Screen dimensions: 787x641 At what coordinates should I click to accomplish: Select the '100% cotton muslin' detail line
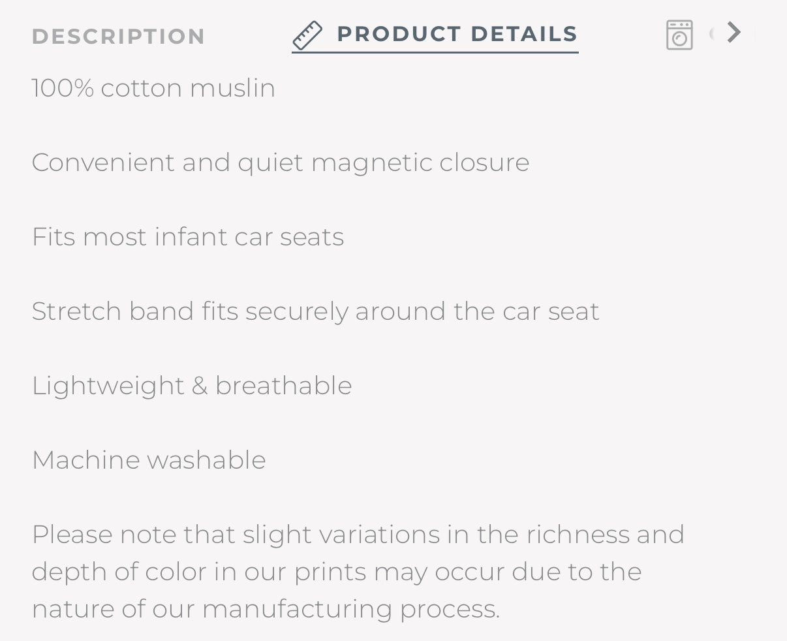tap(153, 88)
